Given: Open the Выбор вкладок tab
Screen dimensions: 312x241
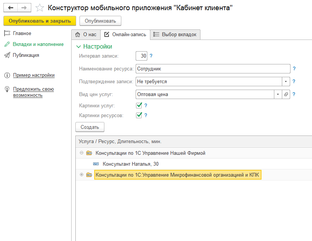Looking at the screenshot, I should coord(175,35).
